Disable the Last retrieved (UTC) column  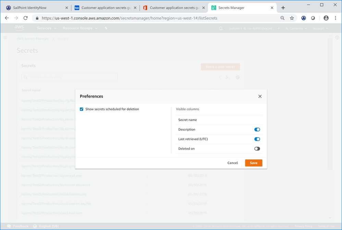click(257, 139)
